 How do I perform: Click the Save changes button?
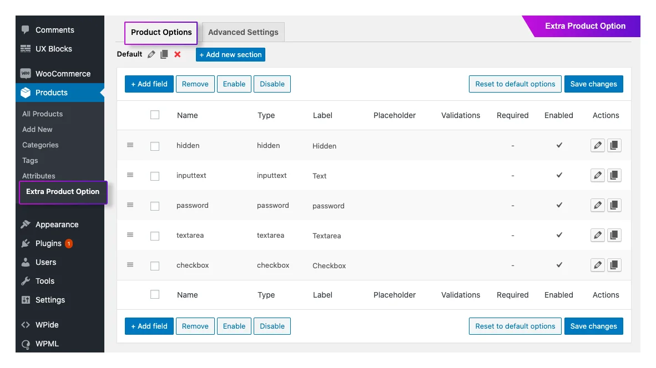(593, 84)
